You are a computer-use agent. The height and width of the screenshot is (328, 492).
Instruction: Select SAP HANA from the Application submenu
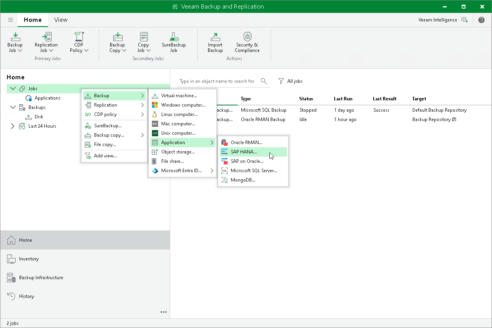244,152
